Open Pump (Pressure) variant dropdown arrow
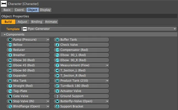Screen dimensions: 178x110 pos(48,40)
